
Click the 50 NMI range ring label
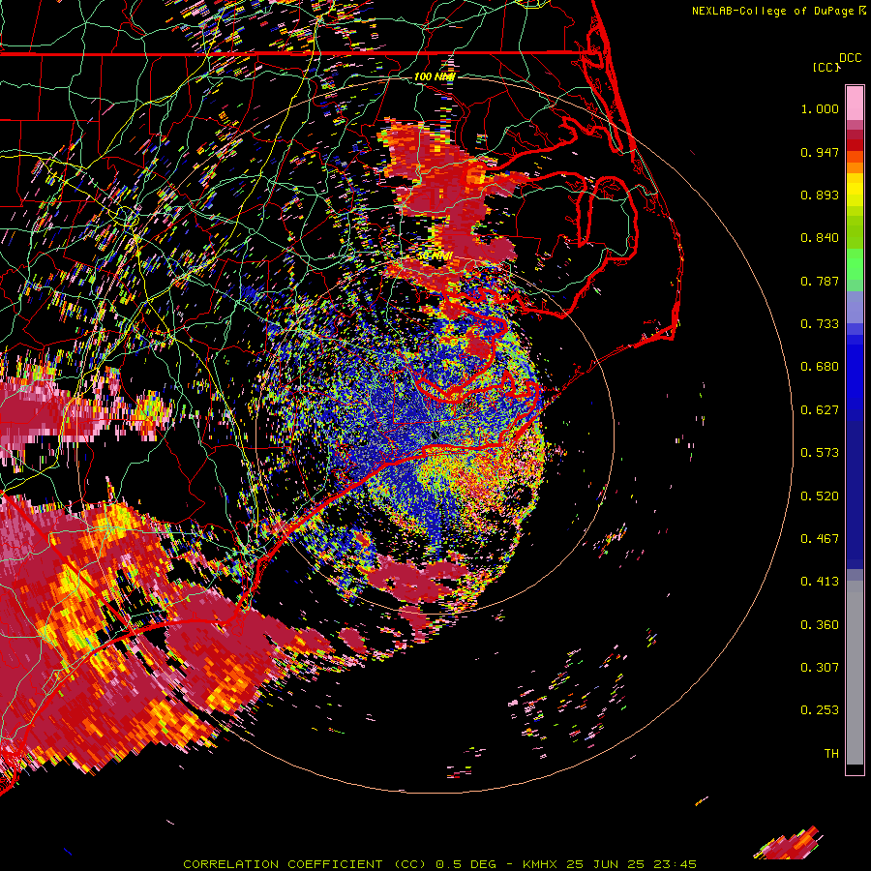point(435,256)
